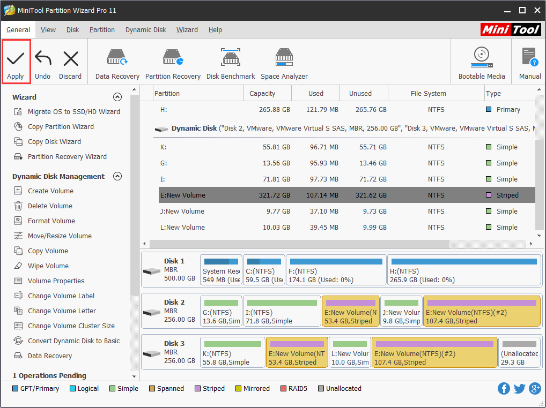Click the Discard X icon
Viewport: 546px width, 408px height.
(x=70, y=58)
